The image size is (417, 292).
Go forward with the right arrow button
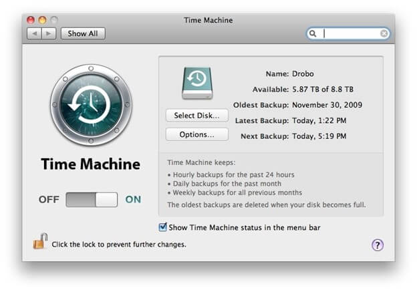click(49, 33)
